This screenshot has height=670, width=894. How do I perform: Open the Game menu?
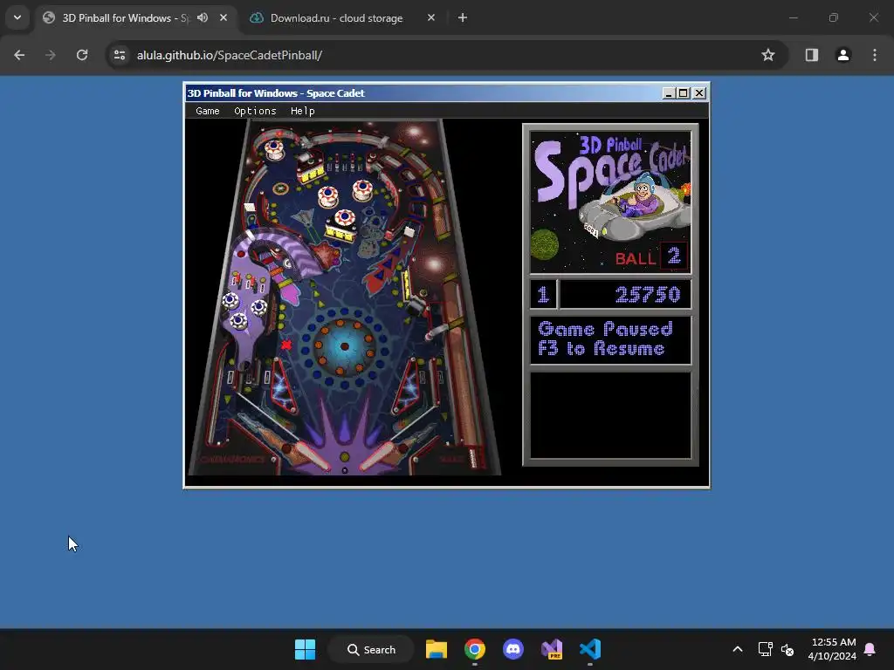pyautogui.click(x=208, y=111)
